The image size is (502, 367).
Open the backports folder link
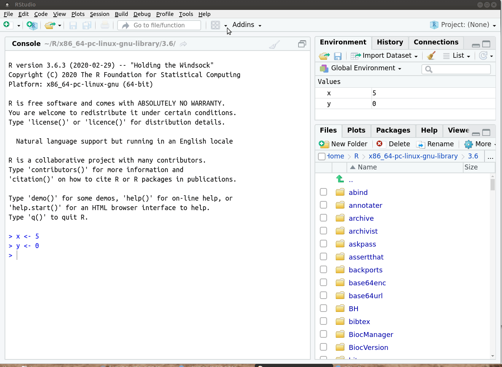[365, 270]
